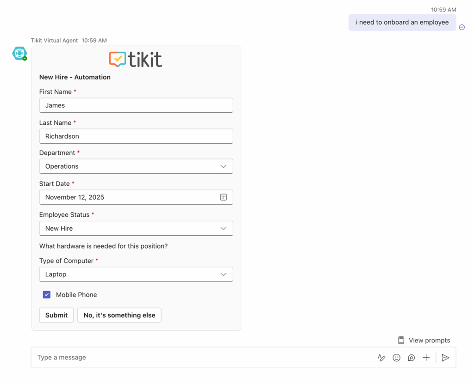Open the emoji picker
The width and height of the screenshot is (474, 384).
point(396,357)
